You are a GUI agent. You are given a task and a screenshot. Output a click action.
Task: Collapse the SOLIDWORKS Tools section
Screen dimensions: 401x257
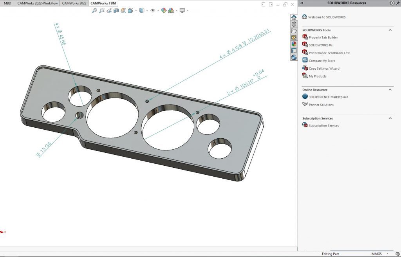point(390,30)
